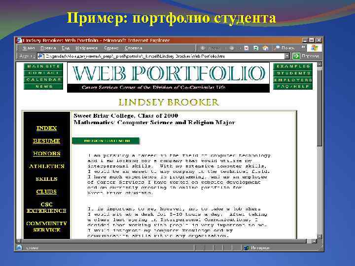This screenshot has width=355, height=266.
Task: Follow the CSC EXPERIENCE sidebar link
Action: click(46, 208)
